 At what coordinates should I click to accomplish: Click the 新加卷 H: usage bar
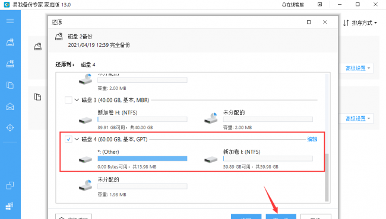[x=143, y=120]
